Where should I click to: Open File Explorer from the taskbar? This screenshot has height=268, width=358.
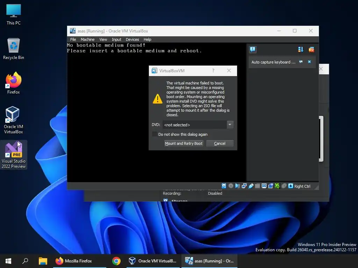(43, 261)
